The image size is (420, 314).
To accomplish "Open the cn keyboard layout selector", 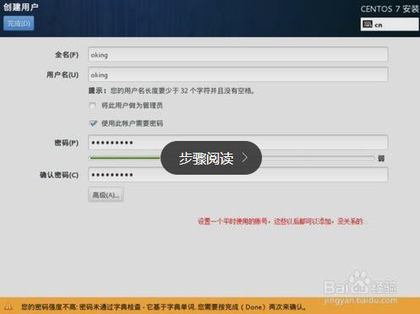I will click(x=390, y=24).
